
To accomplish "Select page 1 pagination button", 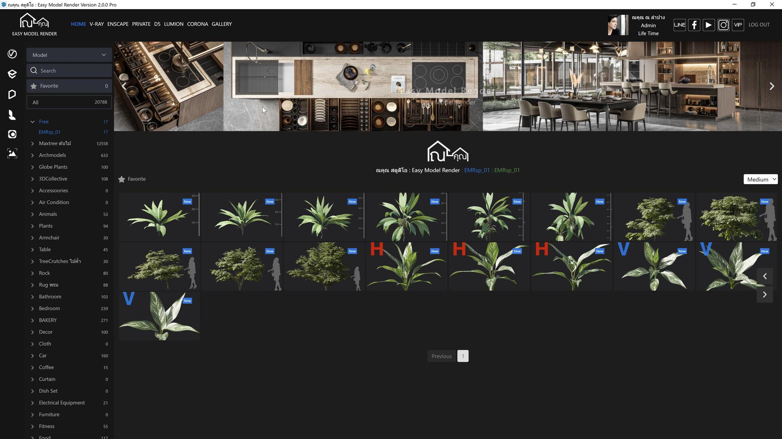I will 463,356.
